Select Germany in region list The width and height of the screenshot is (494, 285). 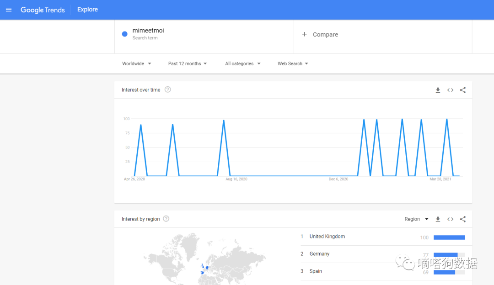[x=319, y=253]
